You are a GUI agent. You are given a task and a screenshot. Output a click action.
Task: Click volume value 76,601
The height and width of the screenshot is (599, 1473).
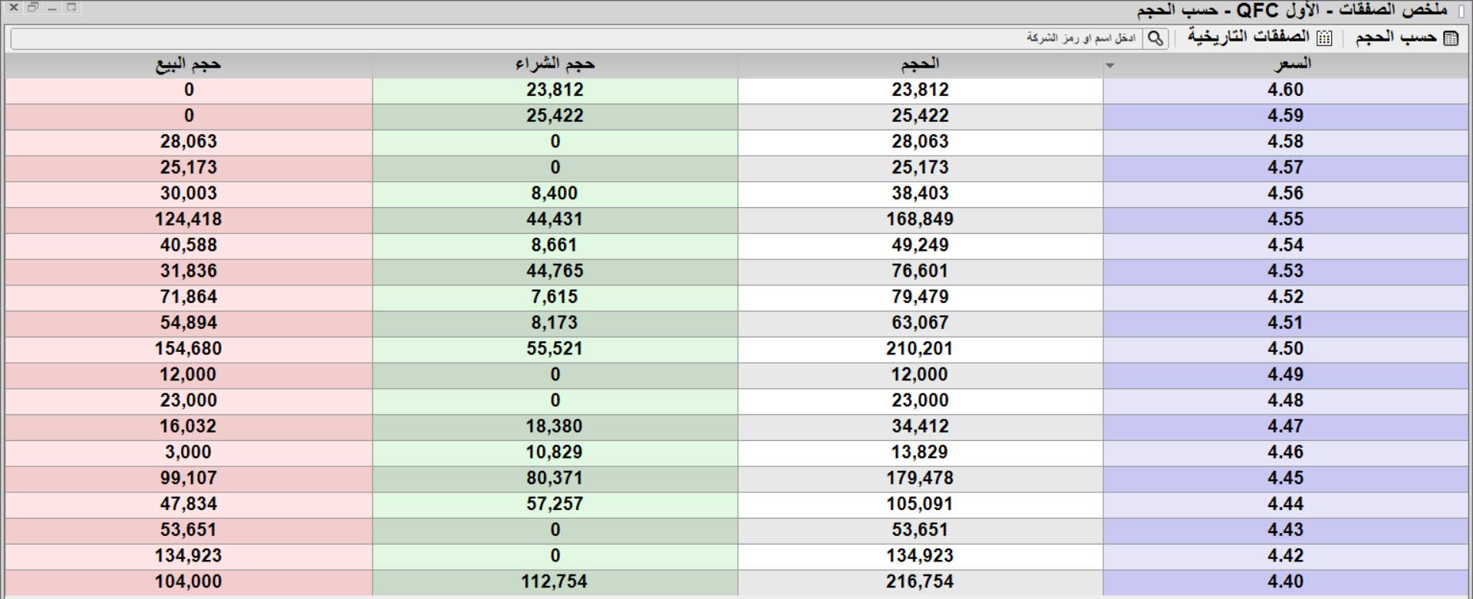[920, 272]
